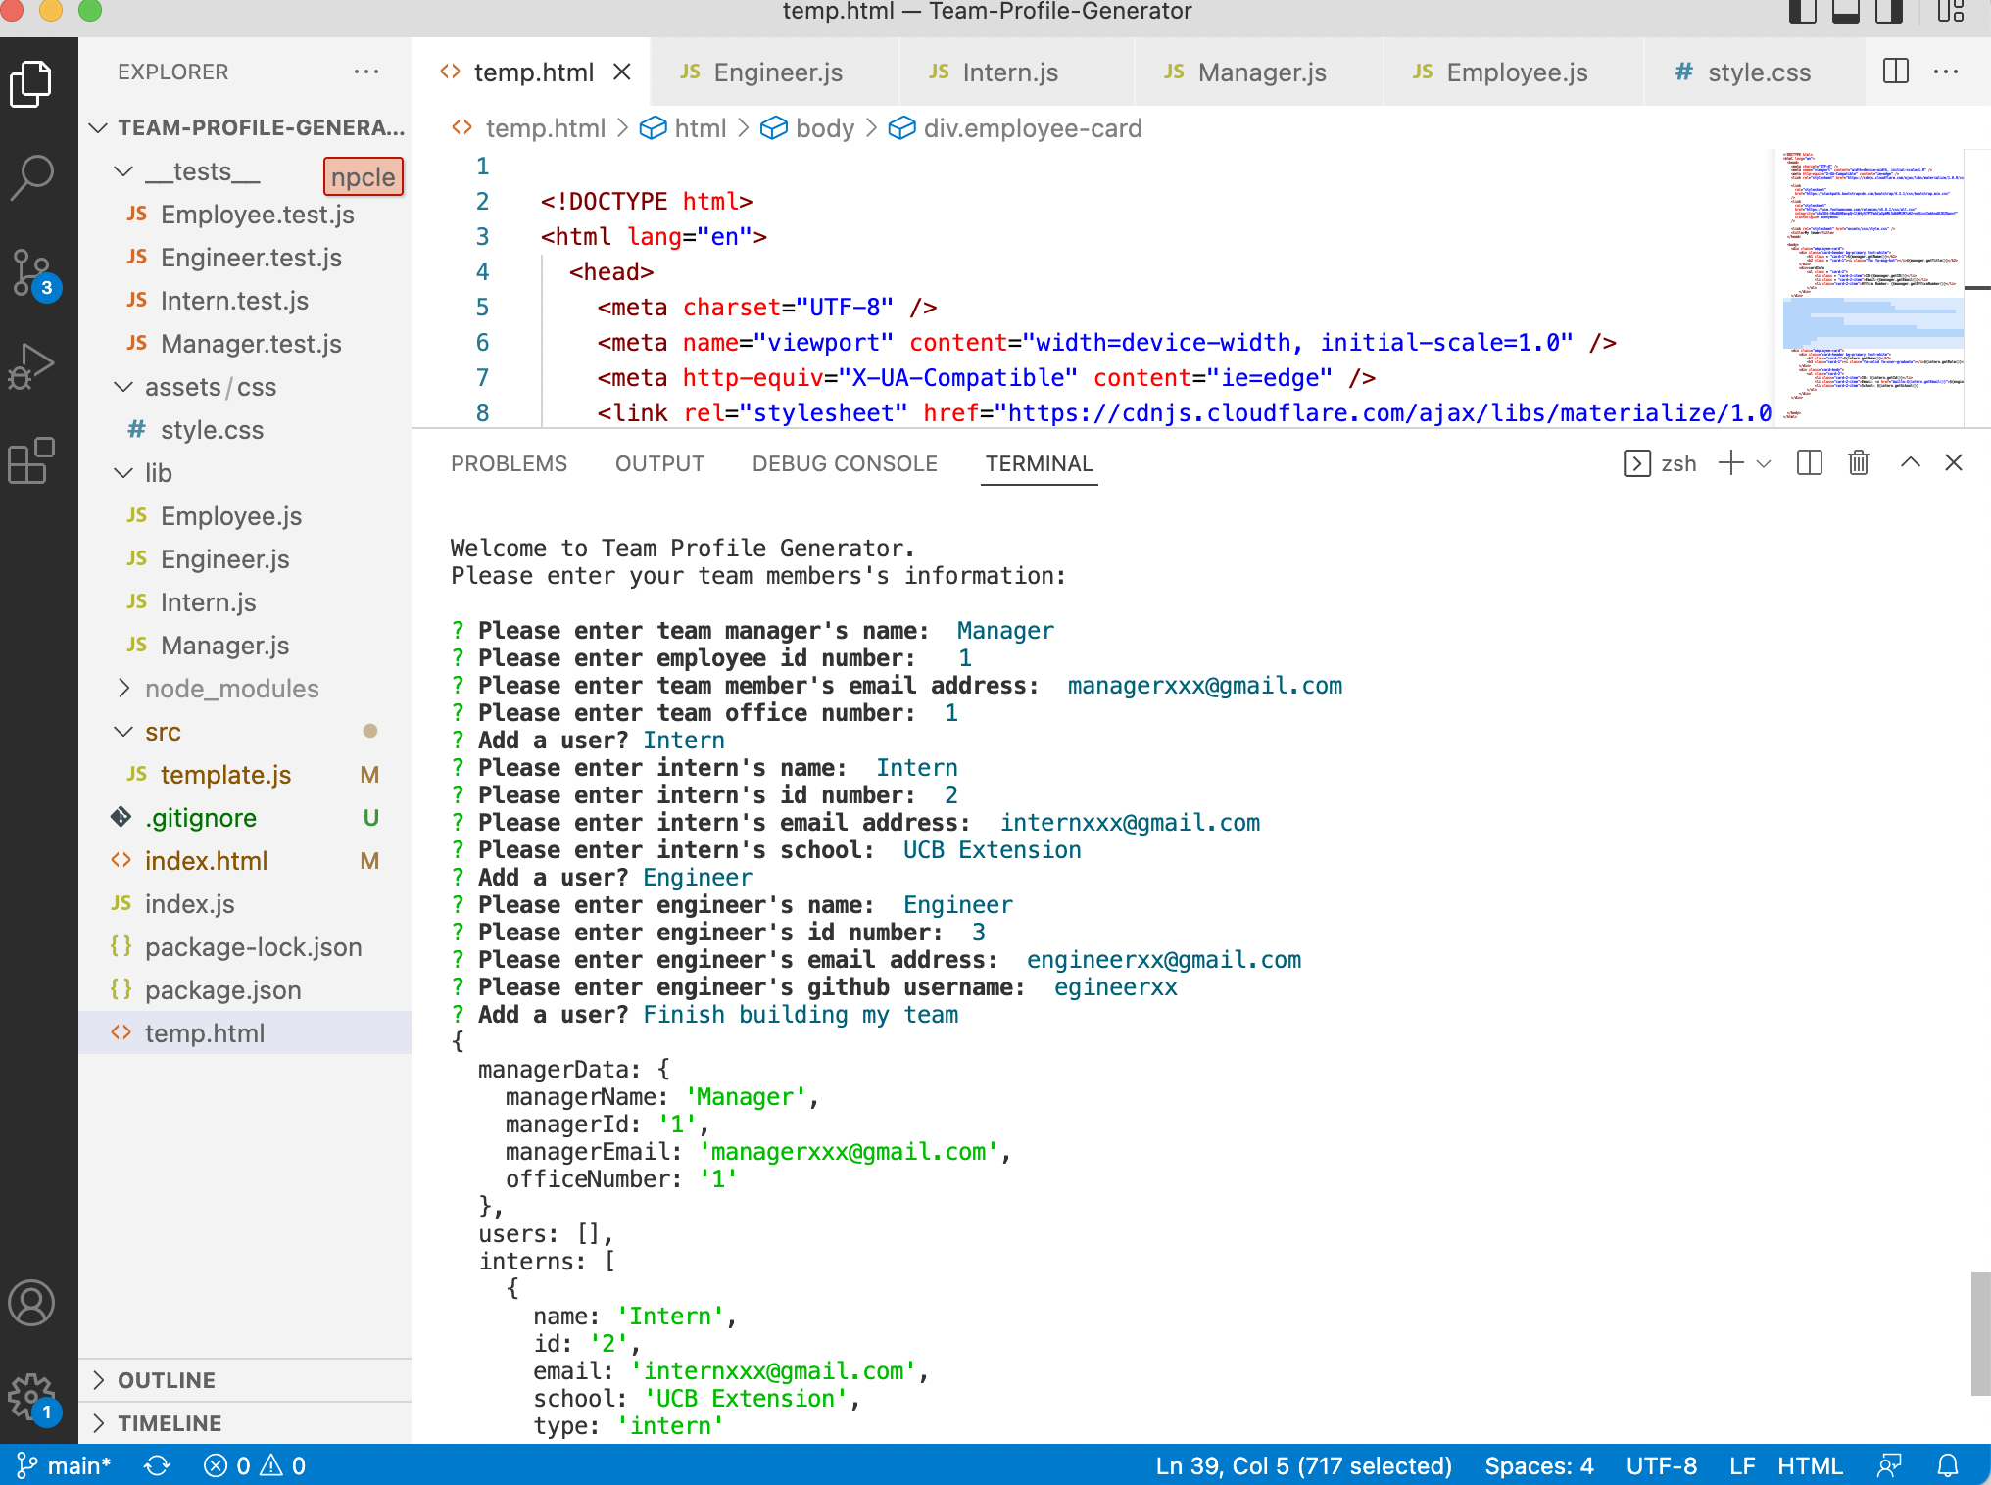This screenshot has height=1485, width=1991.
Task: Split the terminal pane
Action: (1809, 462)
